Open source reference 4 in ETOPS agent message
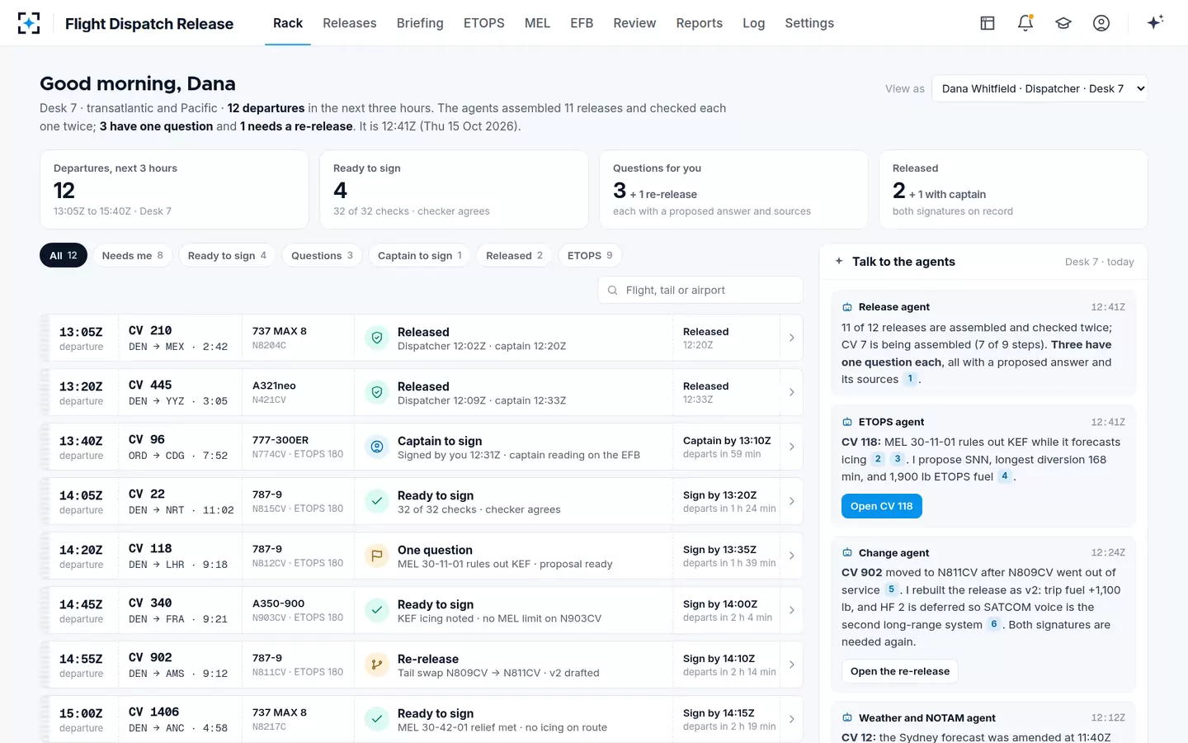Image resolution: width=1188 pixels, height=743 pixels. pos(1004,476)
